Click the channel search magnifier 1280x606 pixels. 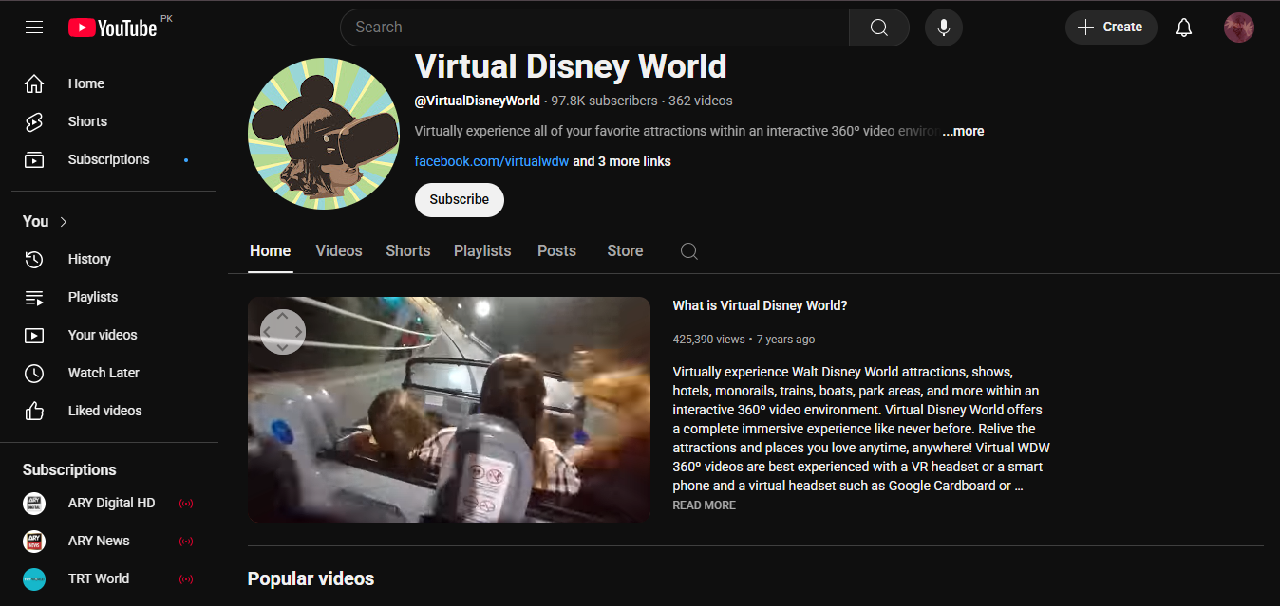[687, 250]
